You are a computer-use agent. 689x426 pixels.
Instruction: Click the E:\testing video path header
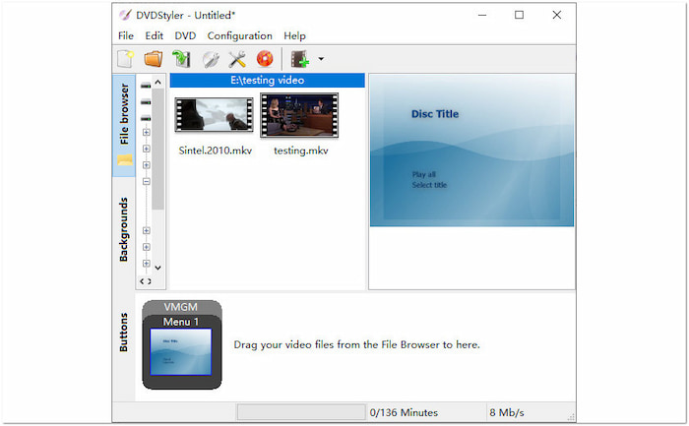(x=267, y=81)
